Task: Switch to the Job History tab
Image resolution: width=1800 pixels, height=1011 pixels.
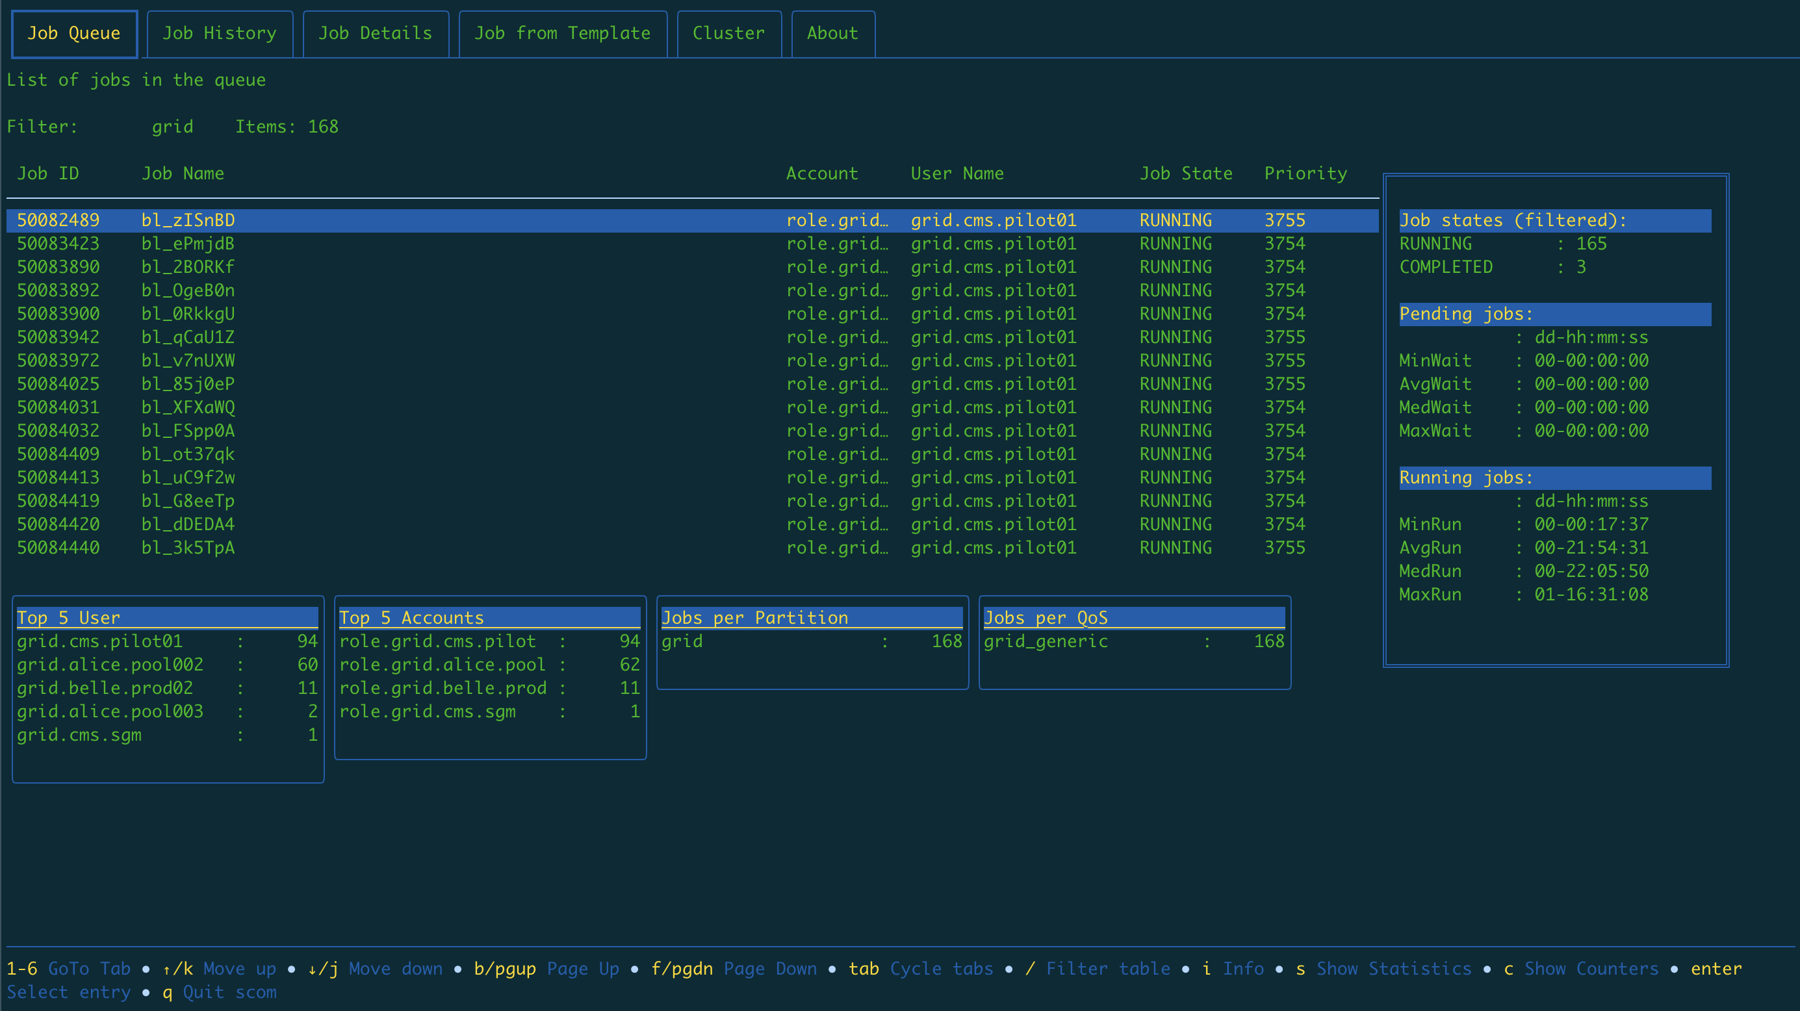Action: tap(220, 34)
